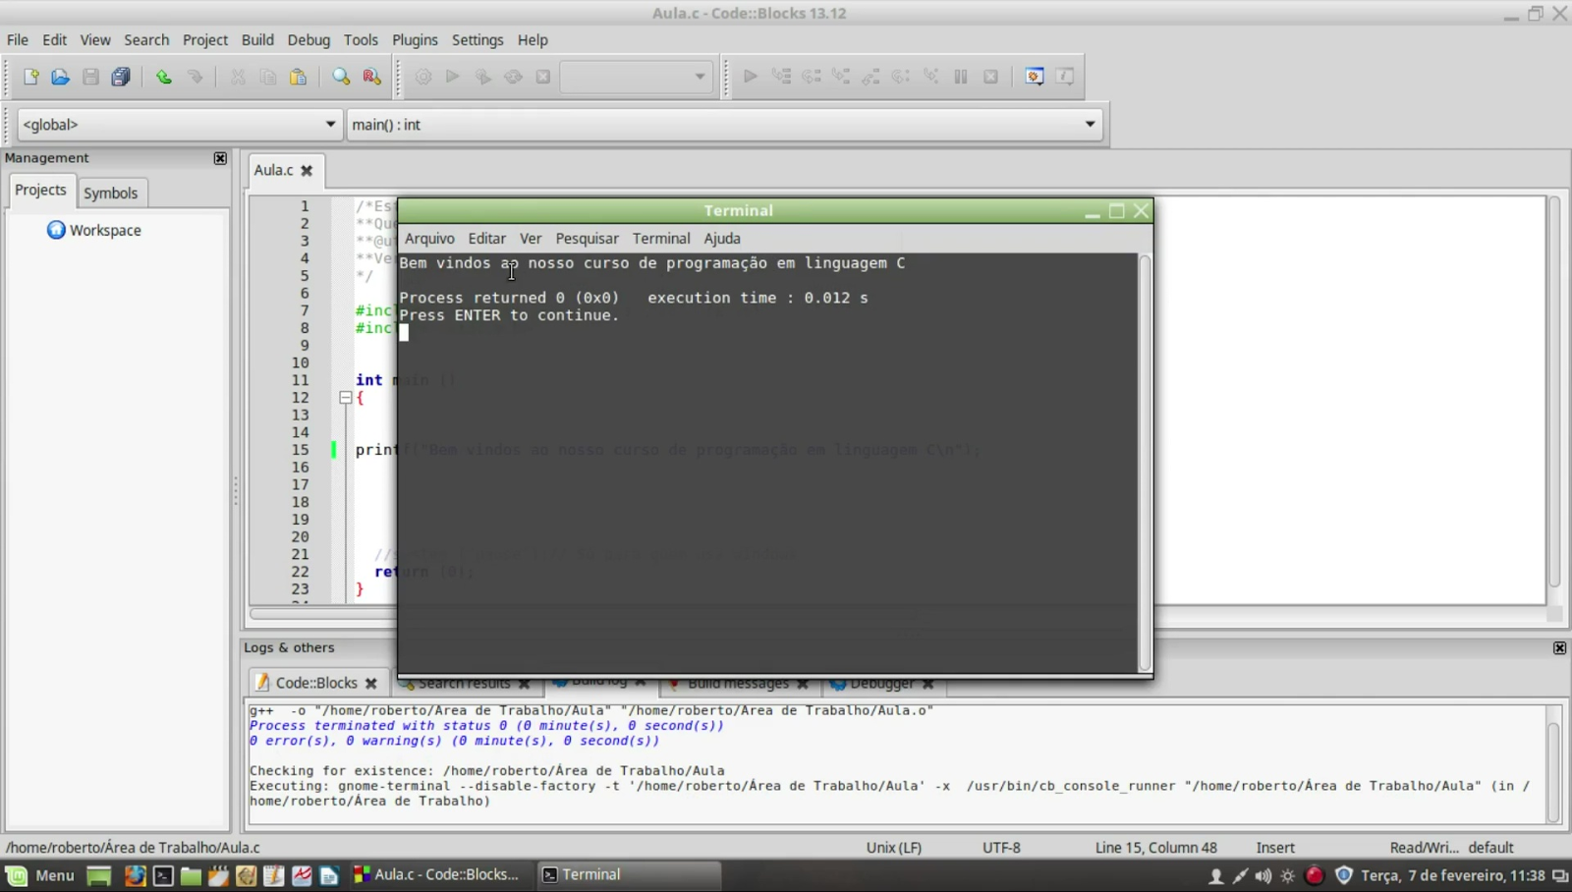Select the Projects tab
This screenshot has width=1572, height=892.
point(40,191)
